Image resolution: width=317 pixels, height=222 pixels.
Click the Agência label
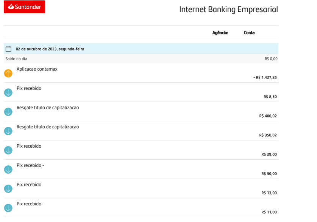coord(220,33)
